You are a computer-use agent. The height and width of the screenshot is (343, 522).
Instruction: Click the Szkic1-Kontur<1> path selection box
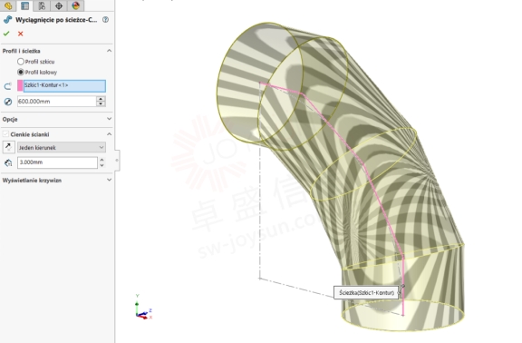pos(64,86)
